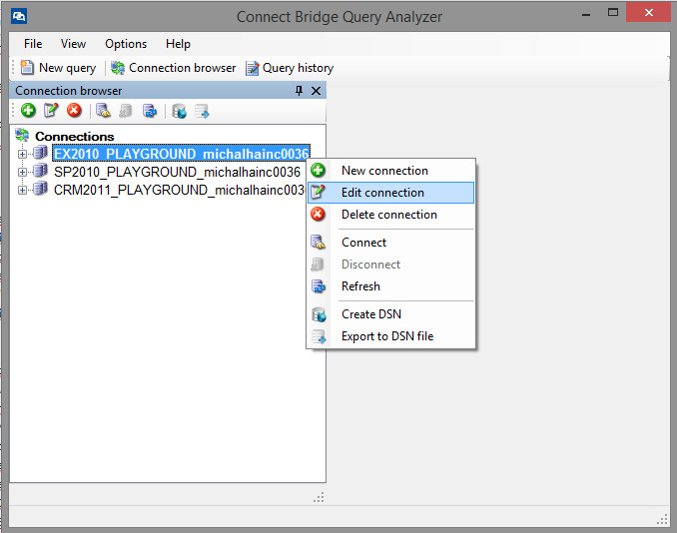Screen dimensions: 677x533
Task: Open the Options menu
Action: 126,44
